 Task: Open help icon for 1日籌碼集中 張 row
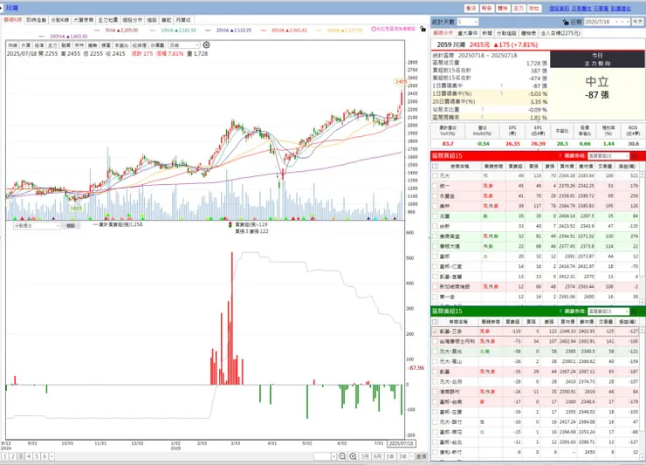501,85
